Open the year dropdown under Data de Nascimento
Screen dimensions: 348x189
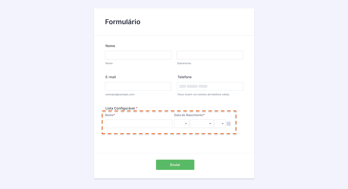[x=220, y=123]
